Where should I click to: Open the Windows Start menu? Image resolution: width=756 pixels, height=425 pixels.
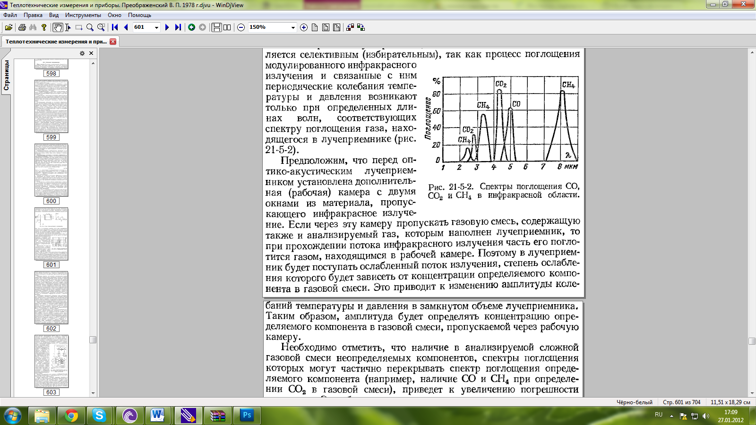(x=13, y=416)
